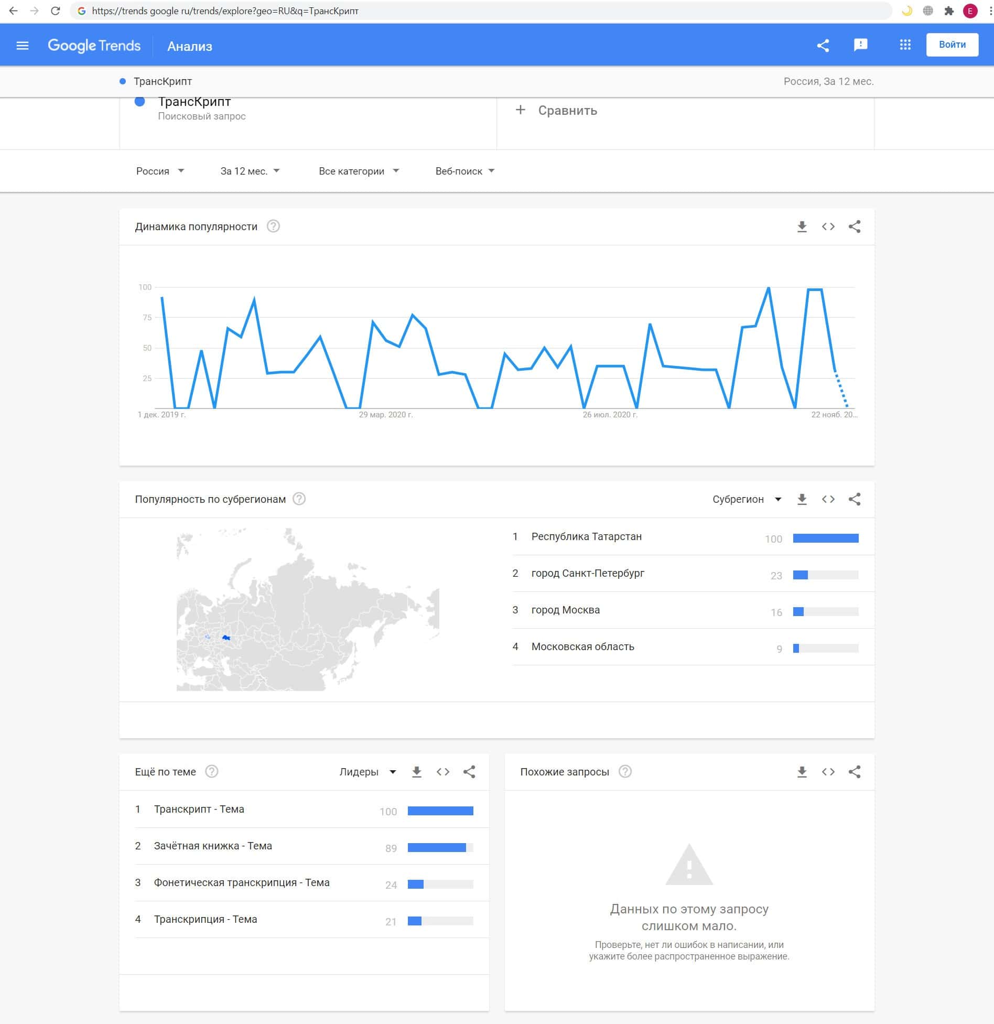This screenshot has width=994, height=1024.
Task: Open the hamburger main menu
Action: [22, 46]
